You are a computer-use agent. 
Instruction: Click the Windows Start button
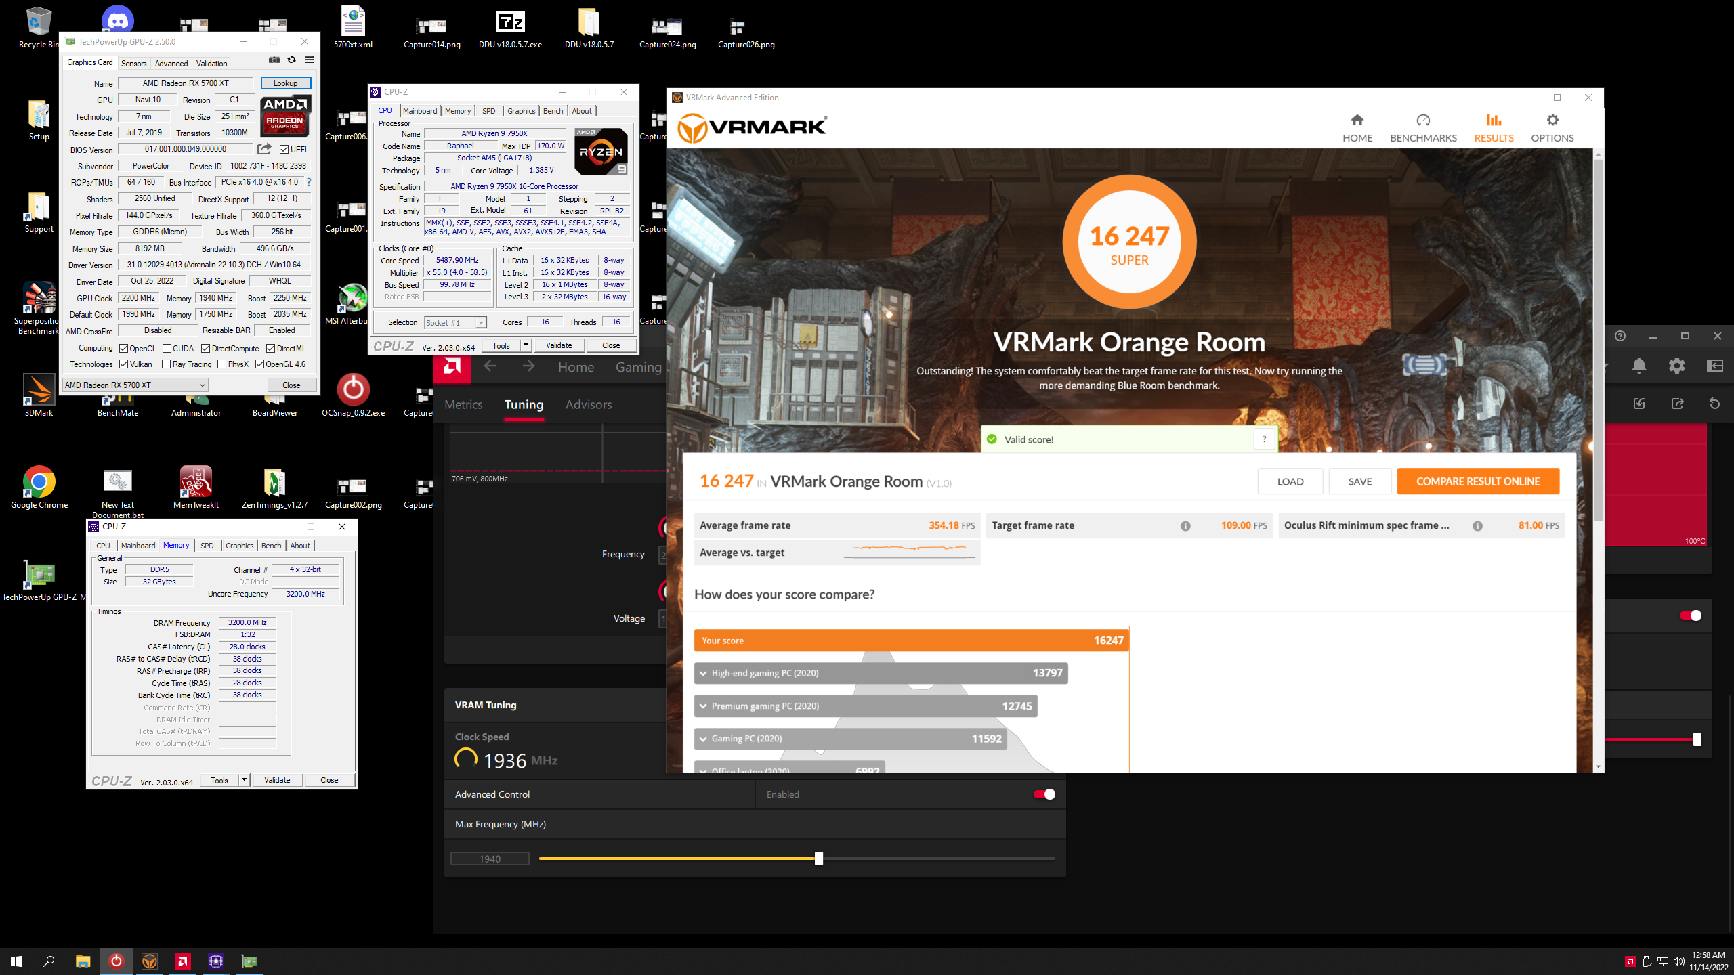click(x=16, y=961)
